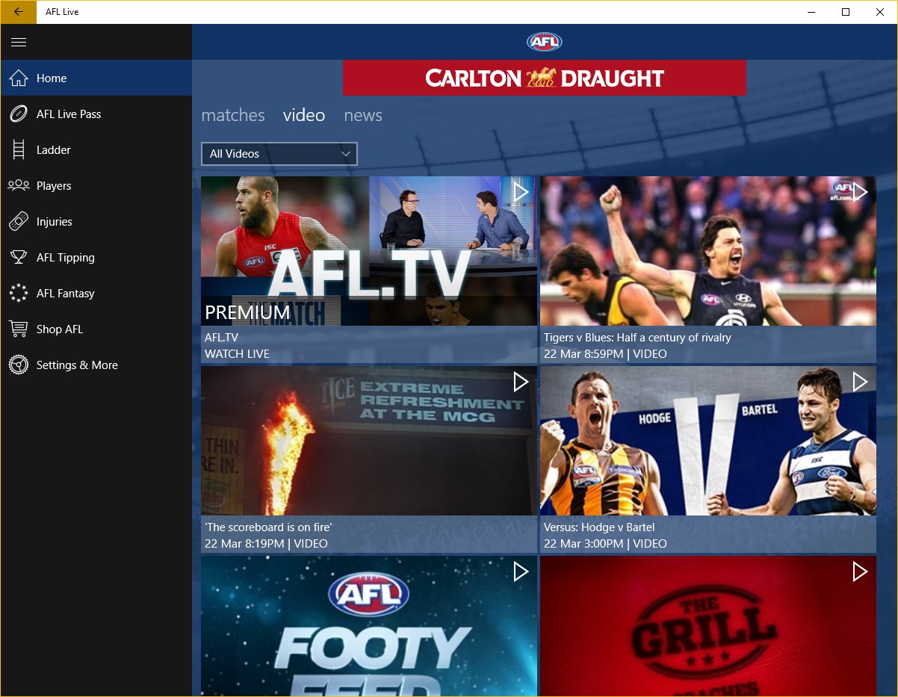Open the burning scoreboard thumbnail
Viewport: 898px width, 697px height.
click(x=369, y=441)
